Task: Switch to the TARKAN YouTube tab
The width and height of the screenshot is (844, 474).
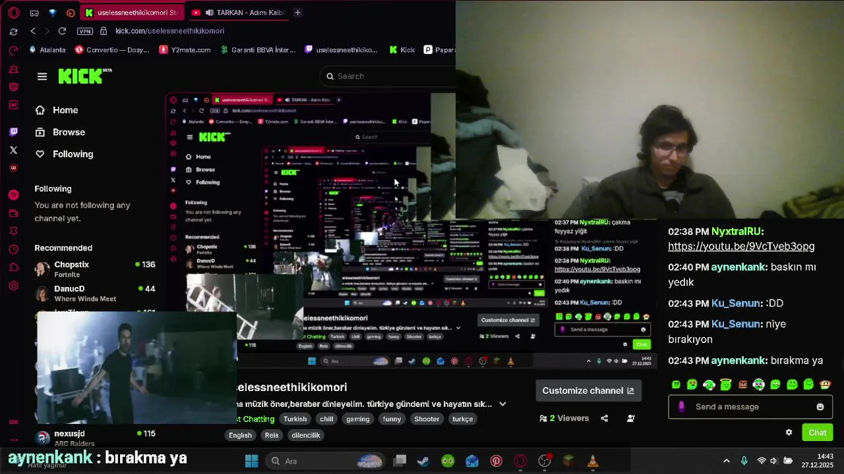Action: (237, 13)
